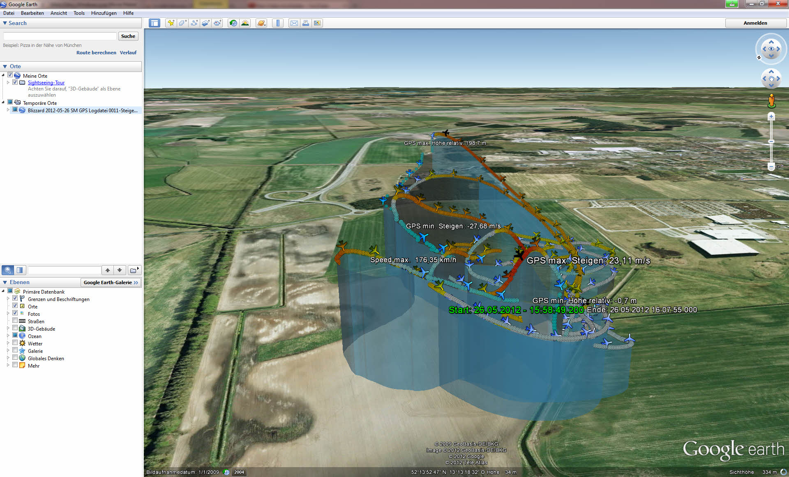Expand the Galerie layer

[x=8, y=351]
